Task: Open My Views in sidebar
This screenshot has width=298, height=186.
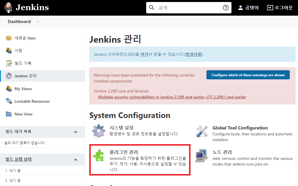Action: point(23,89)
